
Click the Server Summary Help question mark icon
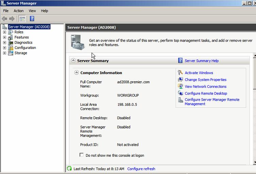180,60
